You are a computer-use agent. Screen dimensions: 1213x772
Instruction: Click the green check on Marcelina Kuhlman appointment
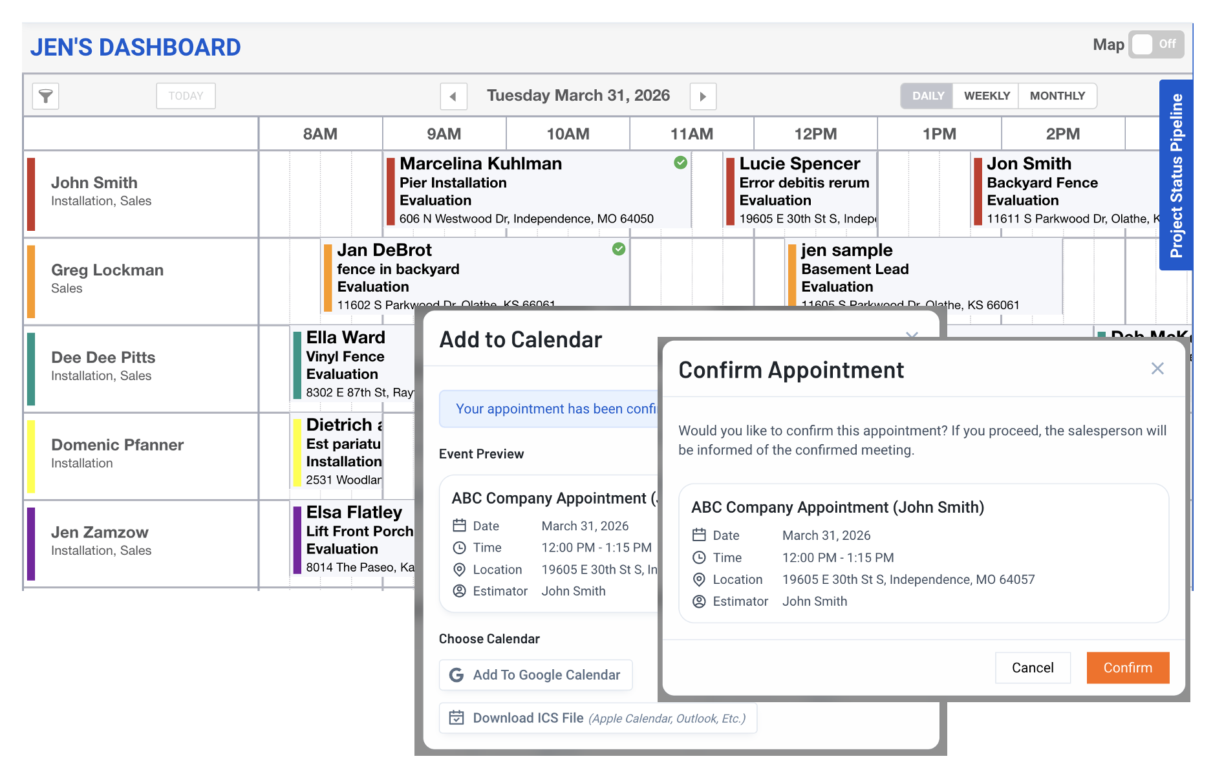[x=680, y=163]
